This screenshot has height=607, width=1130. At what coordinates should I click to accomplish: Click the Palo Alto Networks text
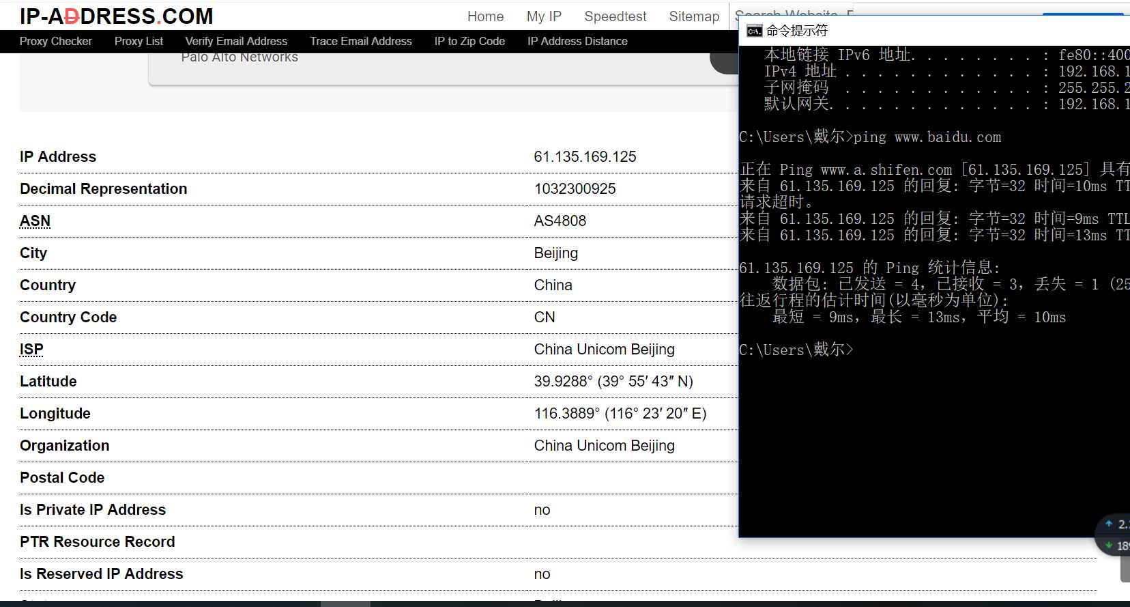click(x=240, y=57)
